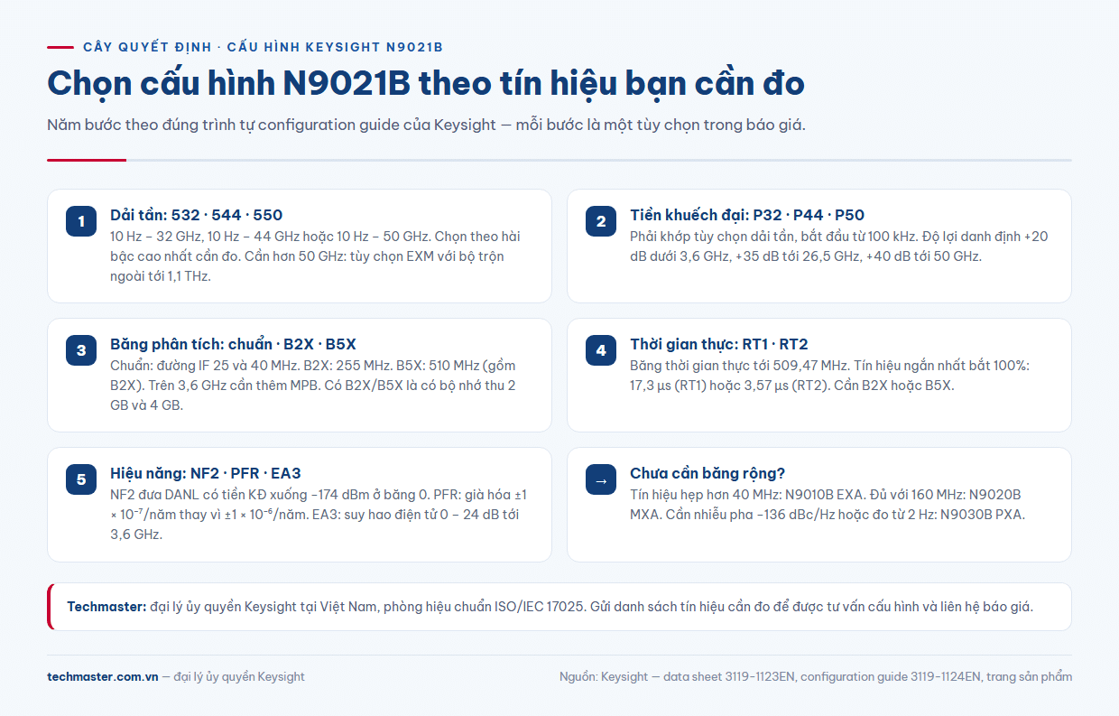The width and height of the screenshot is (1119, 716).
Task: Click the text Chuẩn: đường IF 25 và 40 MHz
Action: click(x=313, y=386)
